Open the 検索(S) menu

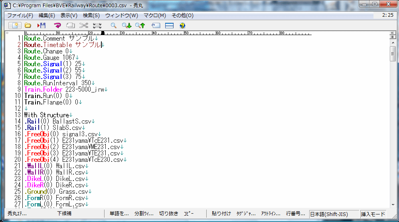pos(91,16)
